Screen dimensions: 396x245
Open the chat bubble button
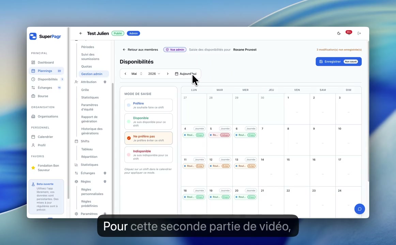[x=360, y=209]
